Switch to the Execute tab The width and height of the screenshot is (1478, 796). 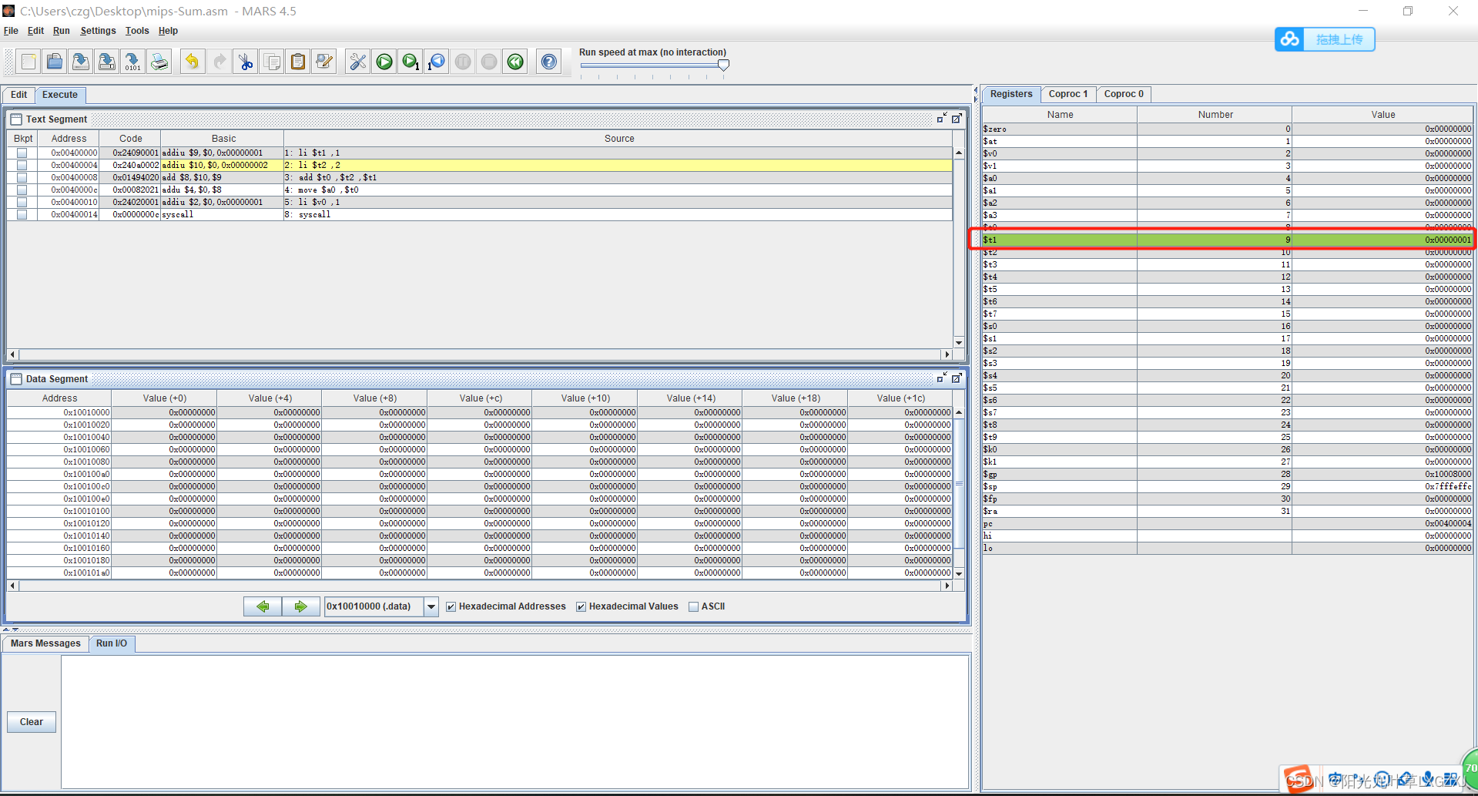(x=60, y=95)
